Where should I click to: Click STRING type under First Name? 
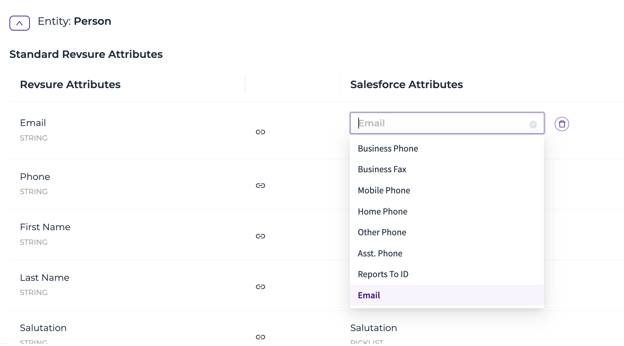[x=33, y=242]
